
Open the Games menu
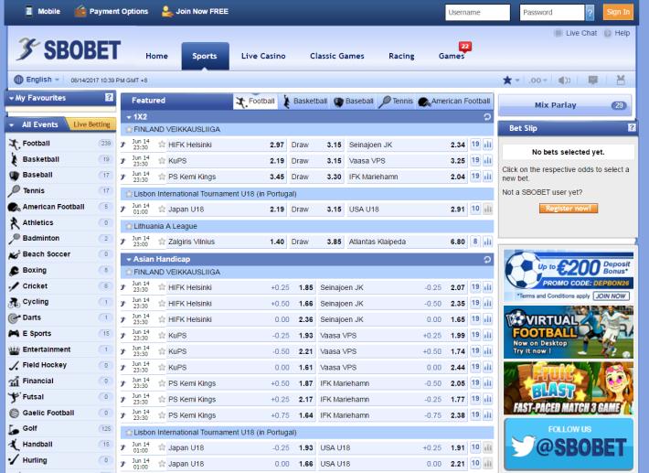click(452, 56)
